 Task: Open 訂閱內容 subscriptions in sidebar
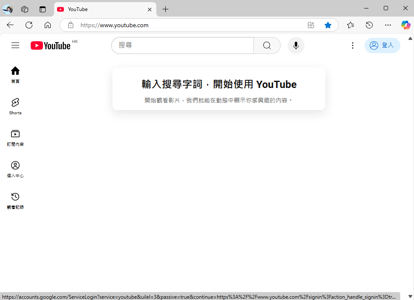pyautogui.click(x=15, y=138)
